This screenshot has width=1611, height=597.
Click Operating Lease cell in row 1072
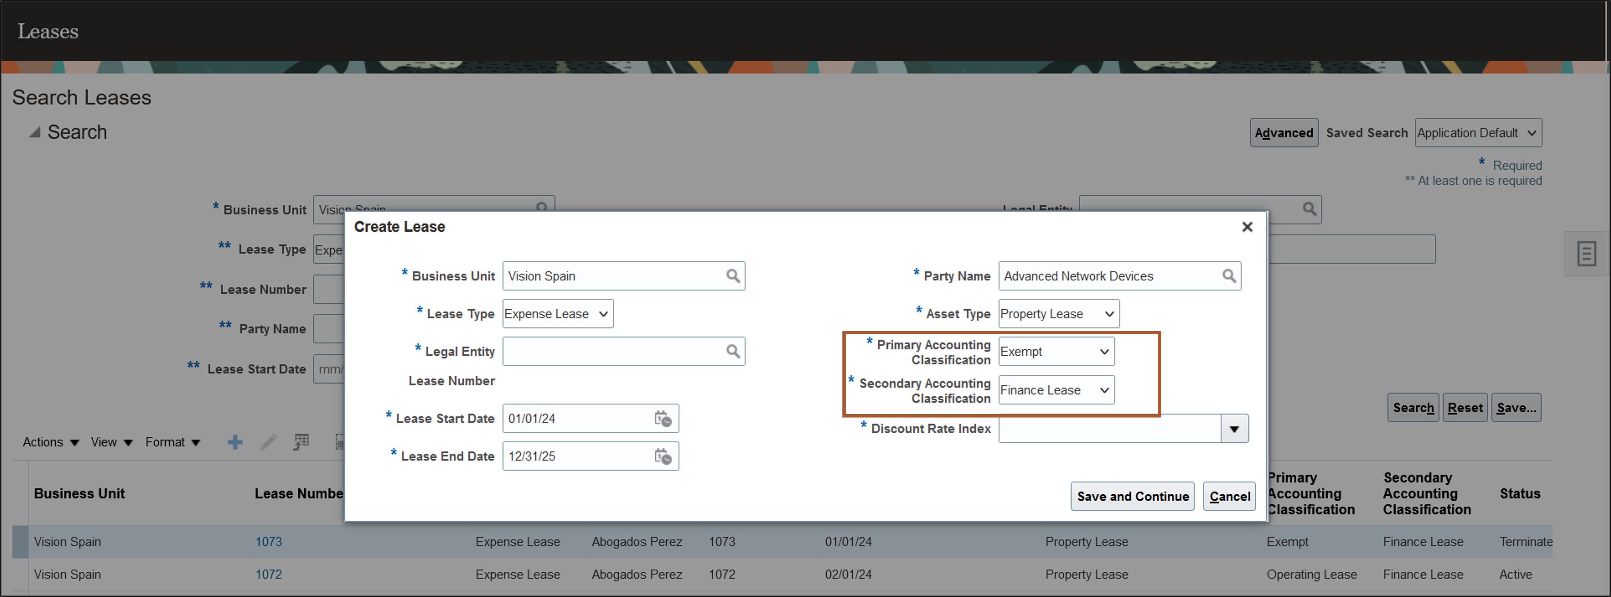pyautogui.click(x=1311, y=574)
